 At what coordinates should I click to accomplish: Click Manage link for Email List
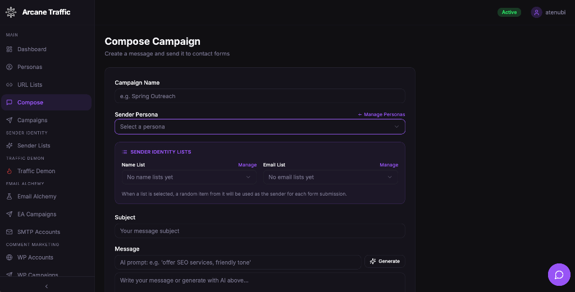coord(389,165)
